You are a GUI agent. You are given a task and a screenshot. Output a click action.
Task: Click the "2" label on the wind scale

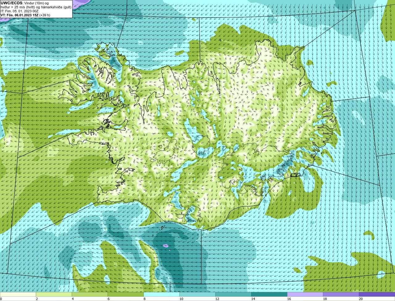coord(37,299)
